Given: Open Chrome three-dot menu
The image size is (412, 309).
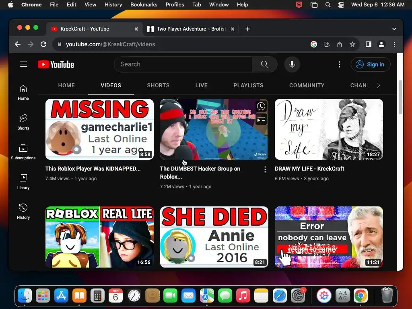Looking at the screenshot, I should [x=394, y=44].
